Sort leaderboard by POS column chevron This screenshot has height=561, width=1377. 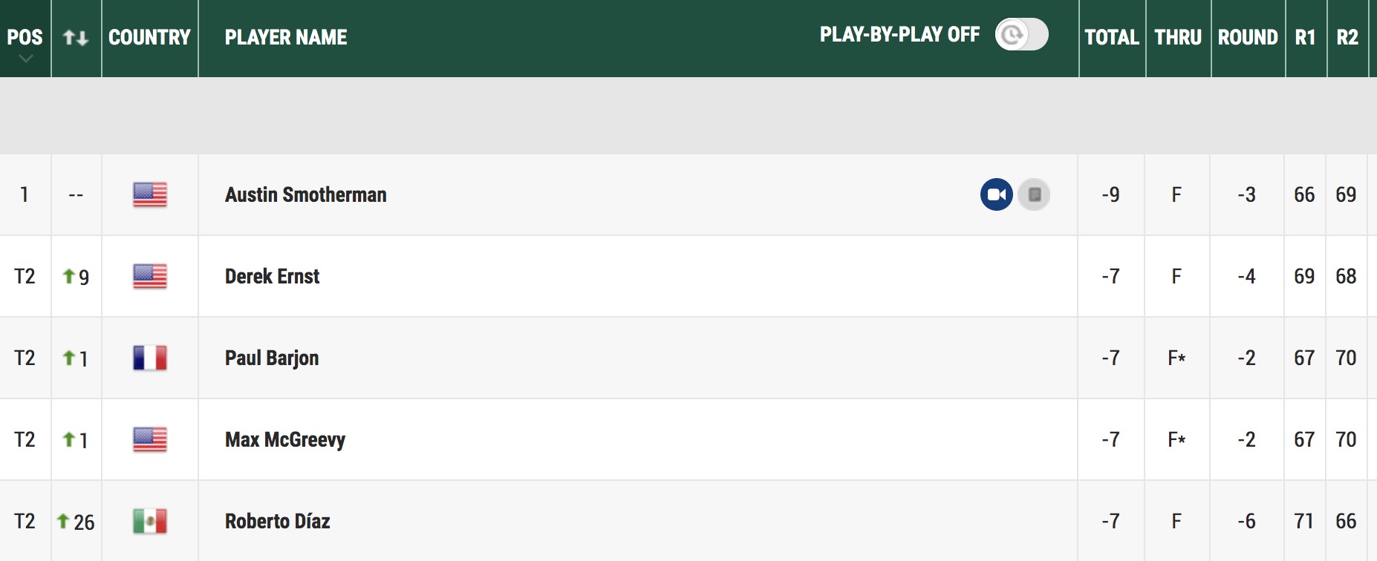click(25, 59)
